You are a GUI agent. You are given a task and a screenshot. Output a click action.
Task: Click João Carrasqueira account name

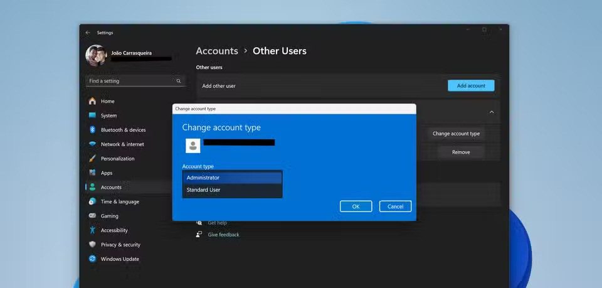point(131,53)
